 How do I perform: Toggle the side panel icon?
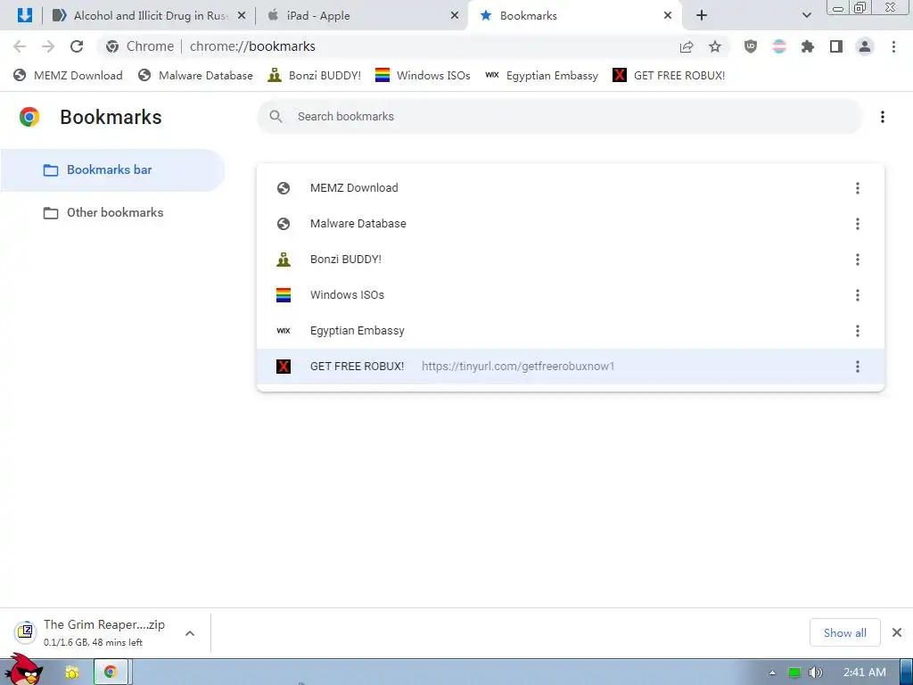coord(836,46)
